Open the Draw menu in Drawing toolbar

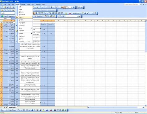(x=3, y=110)
